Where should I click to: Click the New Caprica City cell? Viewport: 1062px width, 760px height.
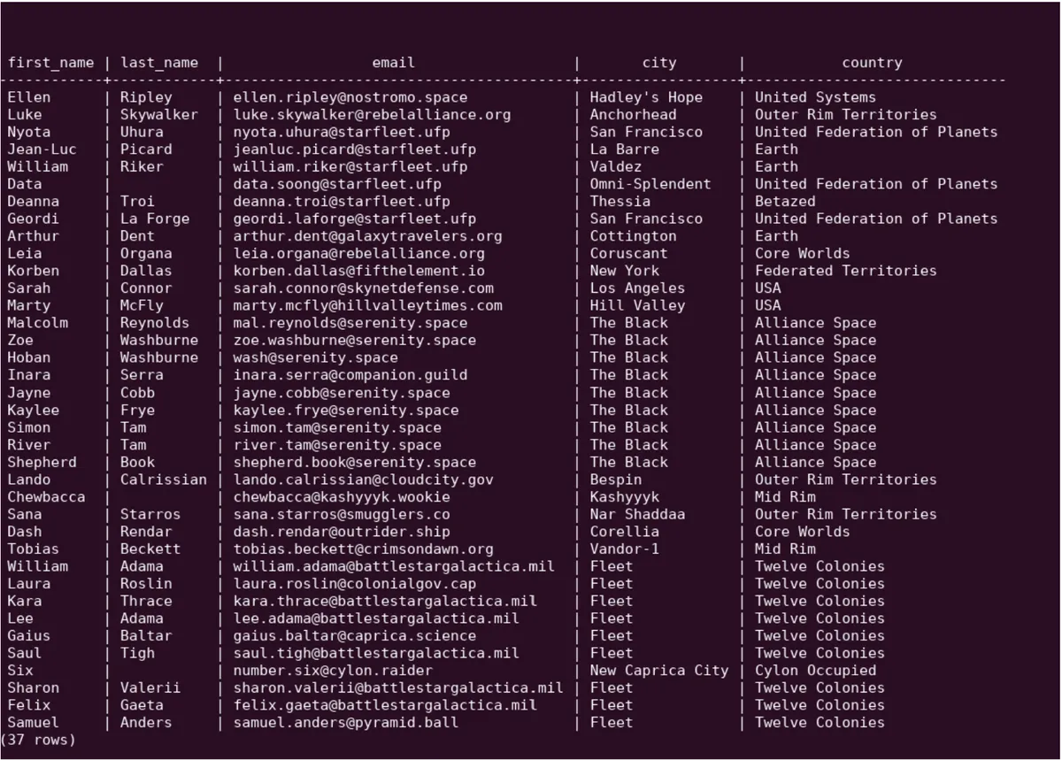[x=659, y=671]
